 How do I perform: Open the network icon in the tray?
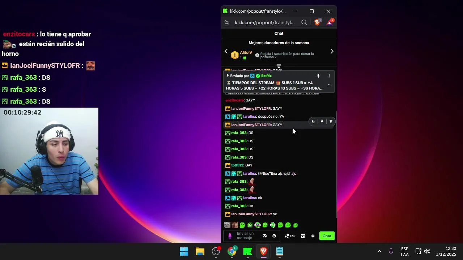(x=418, y=251)
